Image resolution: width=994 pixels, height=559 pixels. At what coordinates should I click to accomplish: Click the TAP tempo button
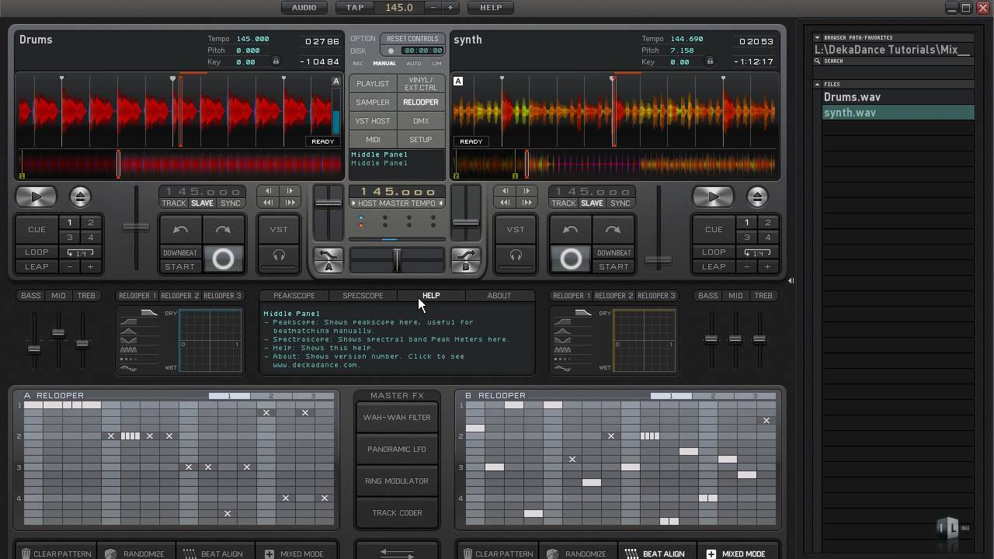(355, 8)
